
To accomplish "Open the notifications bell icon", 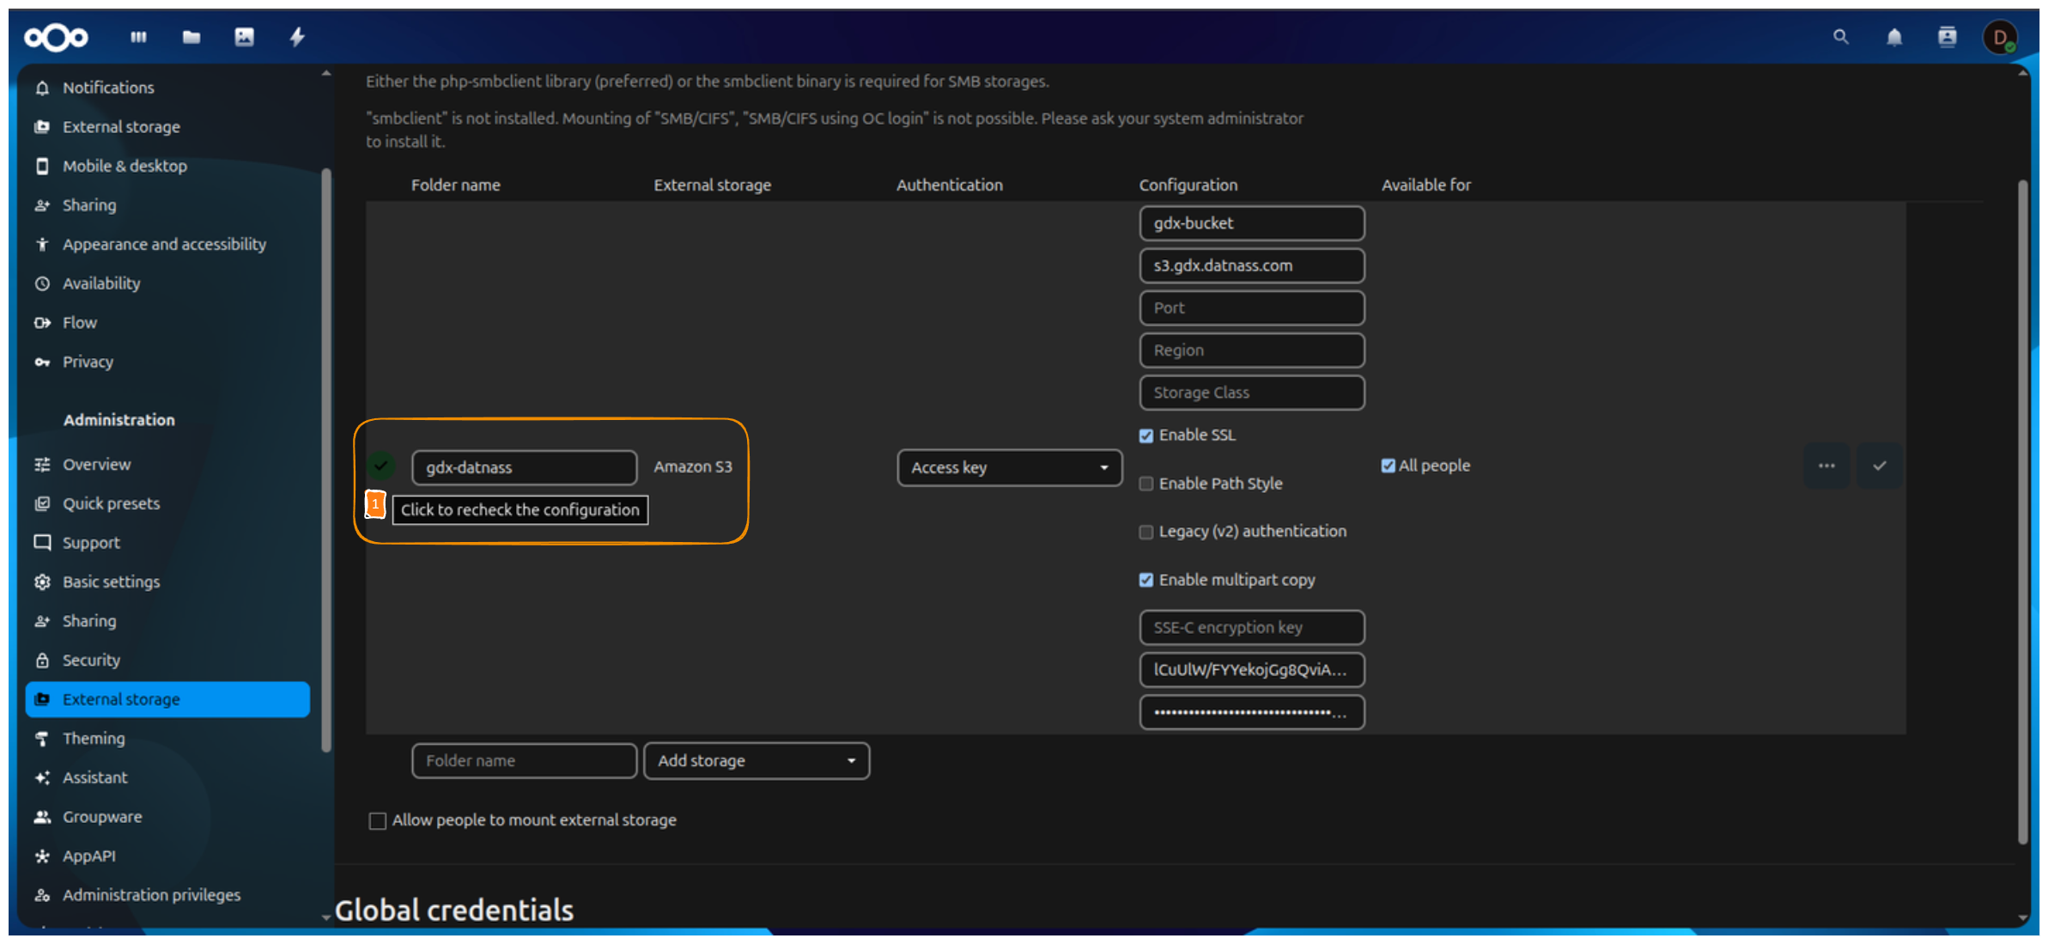I will tap(1893, 37).
